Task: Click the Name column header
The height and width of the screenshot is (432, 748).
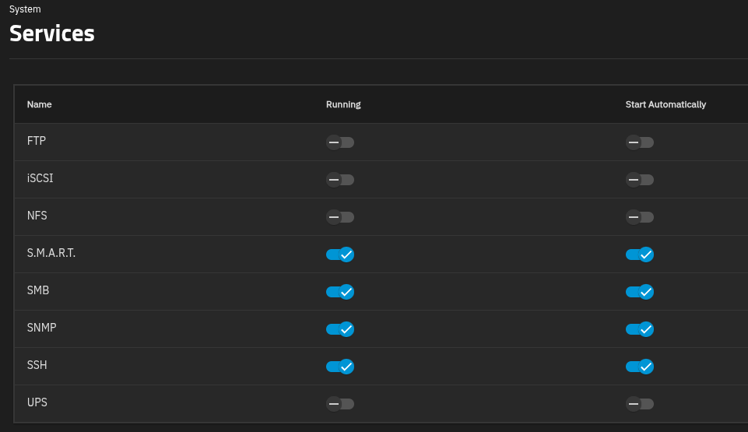Action: click(39, 104)
